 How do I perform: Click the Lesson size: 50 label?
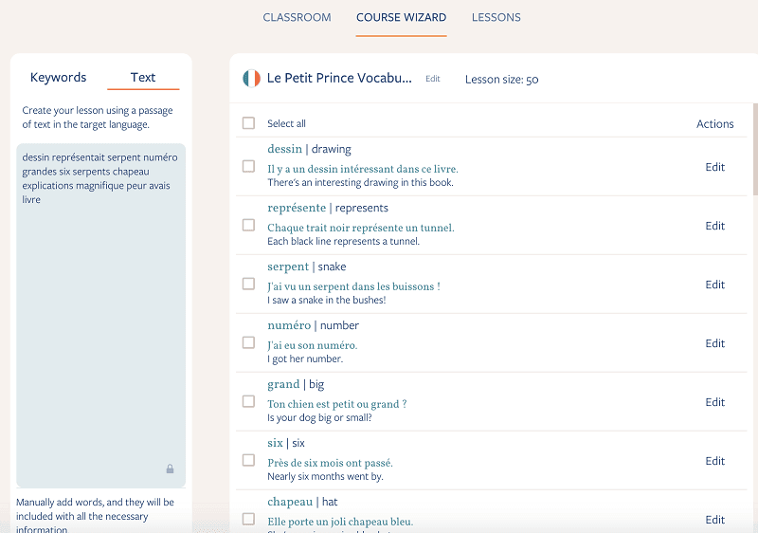(x=502, y=80)
